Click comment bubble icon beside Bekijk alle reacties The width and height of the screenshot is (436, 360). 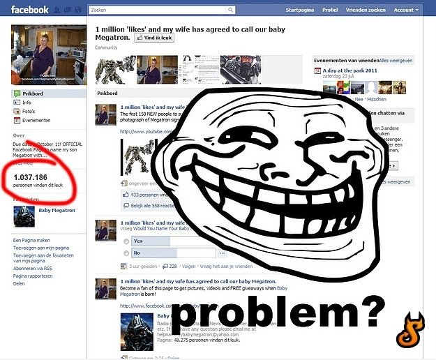coord(126,206)
